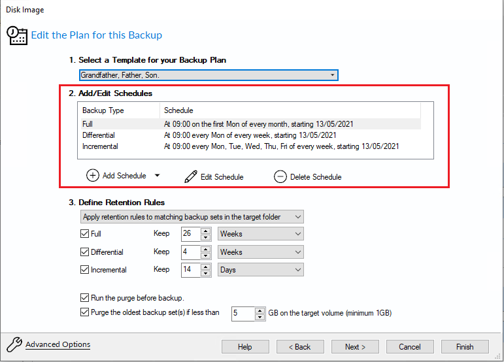Viewport: 504px width, 362px height.
Task: Toggle Run the purge before backup
Action: pos(84,298)
